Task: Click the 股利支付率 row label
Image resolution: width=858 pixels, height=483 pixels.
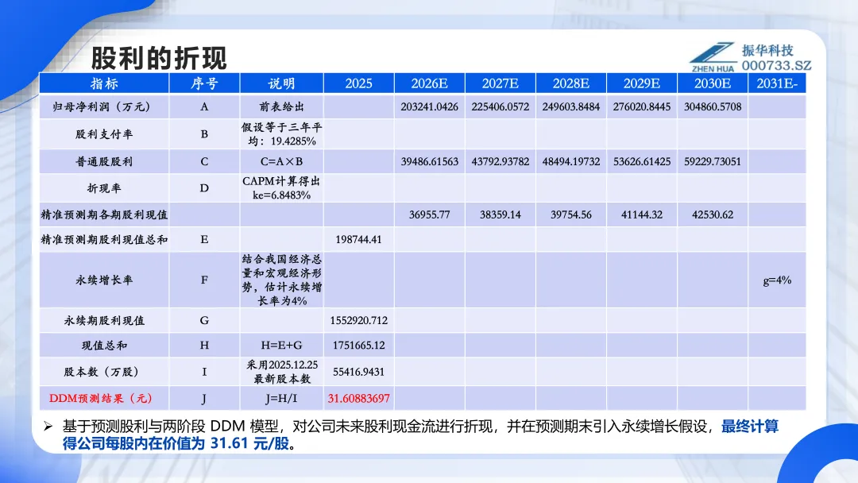Action: [x=104, y=134]
